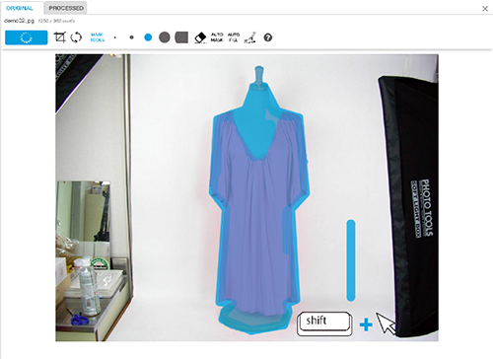Click the rotate image icon

pos(76,37)
